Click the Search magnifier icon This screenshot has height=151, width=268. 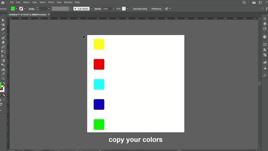[244, 3]
